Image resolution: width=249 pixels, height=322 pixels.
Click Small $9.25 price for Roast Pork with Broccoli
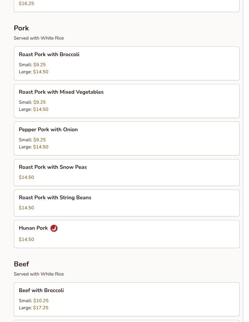click(39, 65)
